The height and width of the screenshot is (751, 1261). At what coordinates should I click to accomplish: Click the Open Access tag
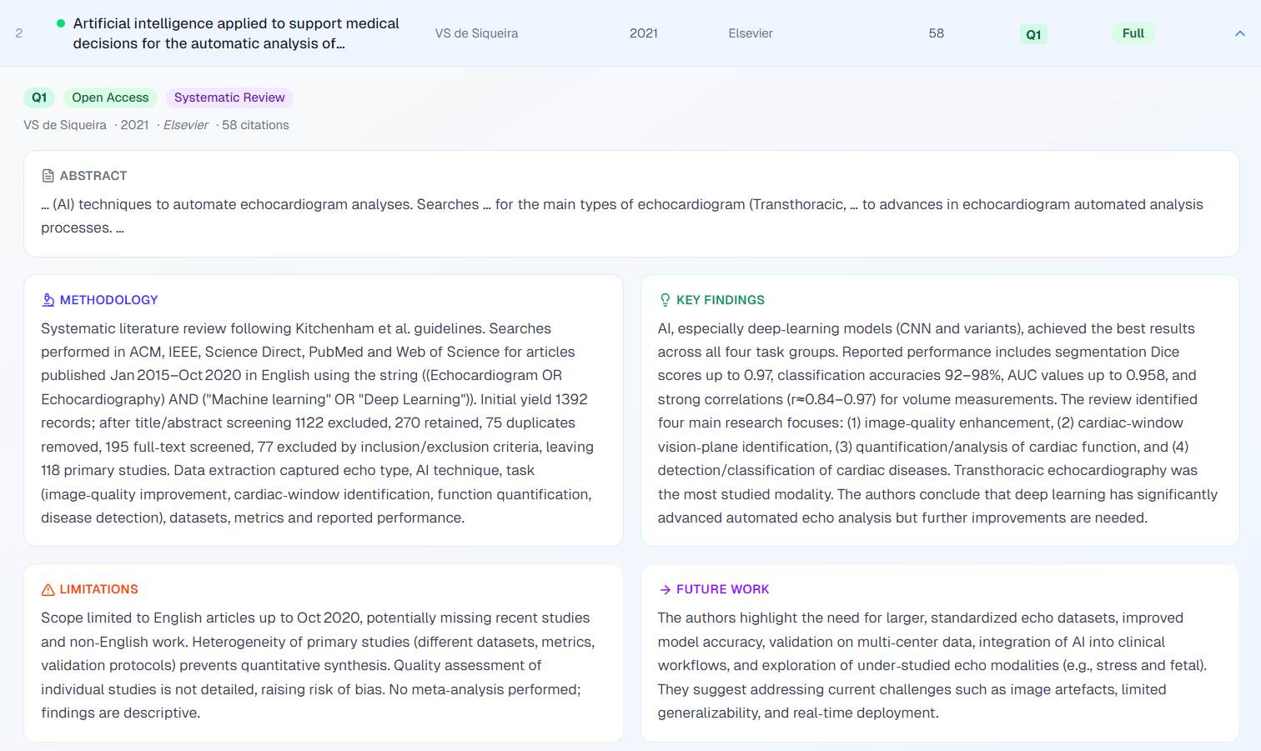pos(110,98)
